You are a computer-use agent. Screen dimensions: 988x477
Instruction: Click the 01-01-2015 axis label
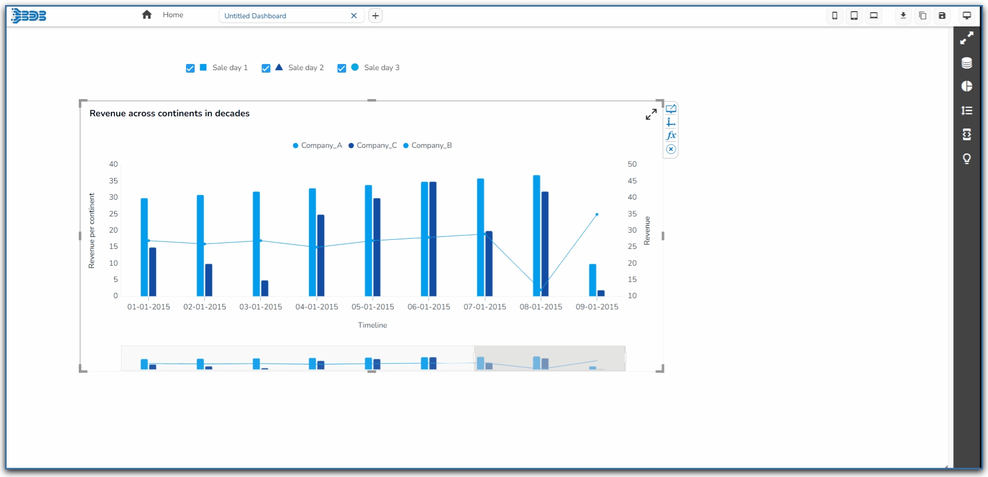coord(148,307)
